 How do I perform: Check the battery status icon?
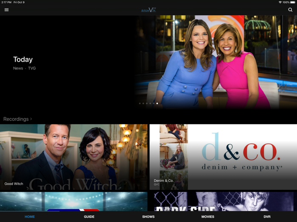[x=293, y=2]
